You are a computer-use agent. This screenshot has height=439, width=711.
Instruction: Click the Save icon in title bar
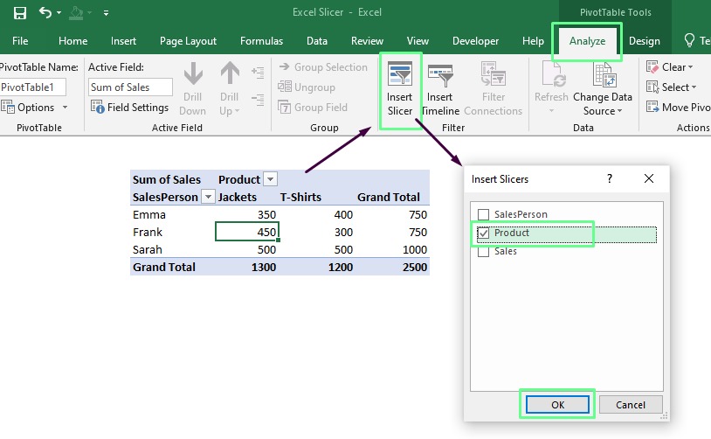coord(19,13)
